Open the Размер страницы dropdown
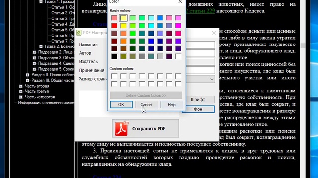 coord(212,79)
